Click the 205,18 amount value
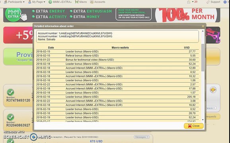This screenshot has width=230, height=143. coord(191,97)
